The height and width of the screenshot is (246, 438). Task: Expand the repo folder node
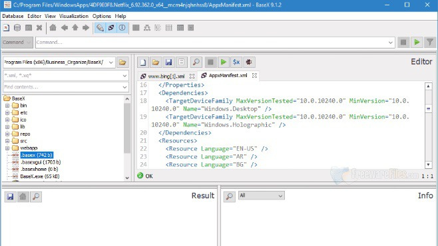click(x=7, y=134)
